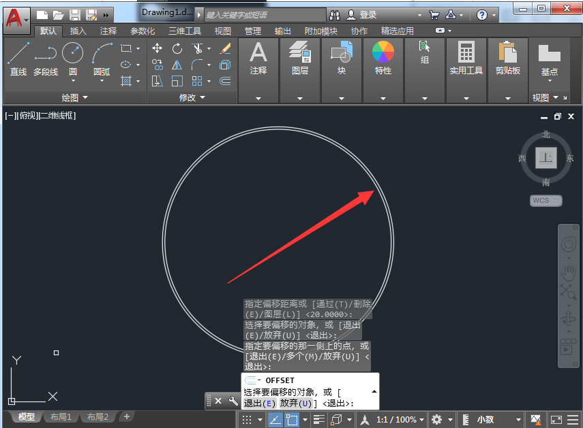This screenshot has height=428, width=583.
Task: Select the 圆 (Circle) tool
Action: coord(72,59)
